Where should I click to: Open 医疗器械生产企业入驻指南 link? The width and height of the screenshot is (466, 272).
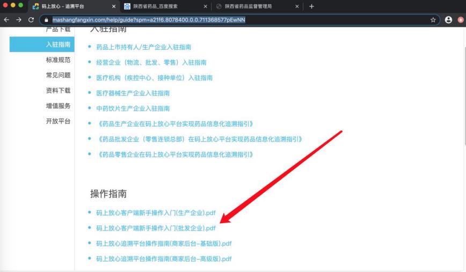click(x=133, y=93)
